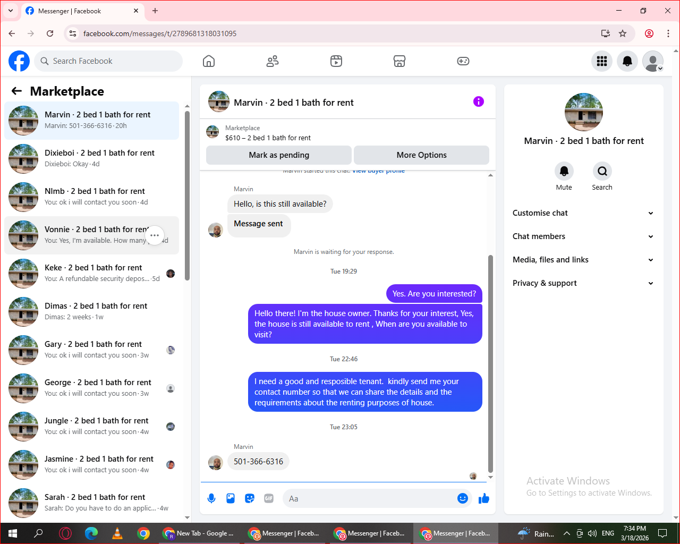The height and width of the screenshot is (544, 680).
Task: Expand Media, files and links section
Action: [583, 260]
